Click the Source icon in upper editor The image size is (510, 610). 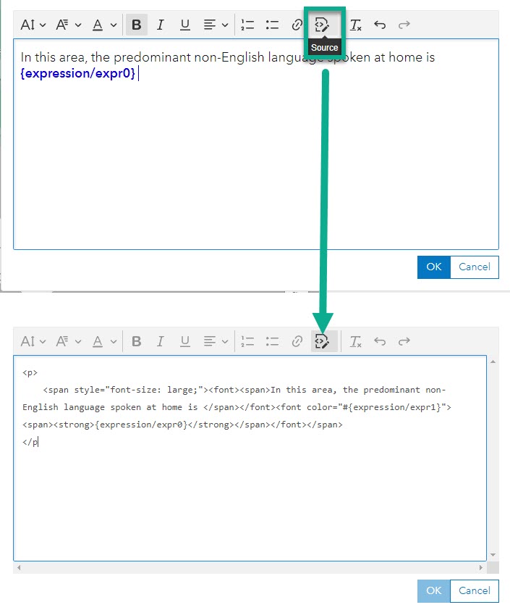[322, 25]
